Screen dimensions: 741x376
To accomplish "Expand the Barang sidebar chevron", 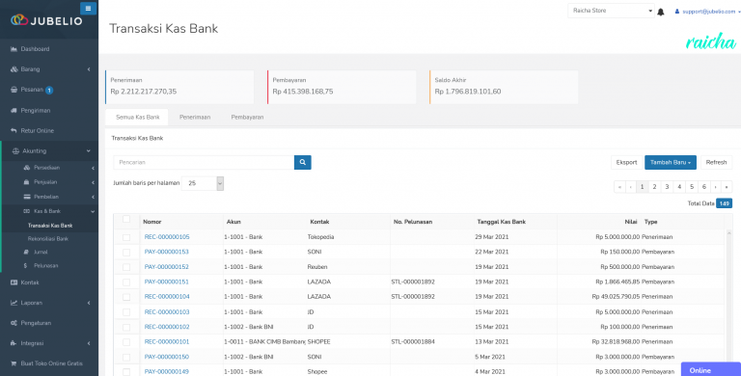I will 89,69.
